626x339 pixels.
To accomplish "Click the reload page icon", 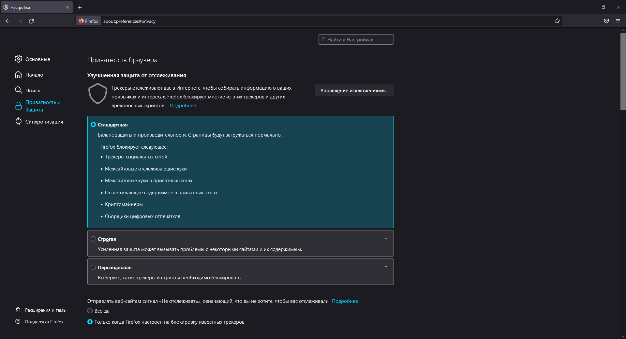I will [x=31, y=21].
